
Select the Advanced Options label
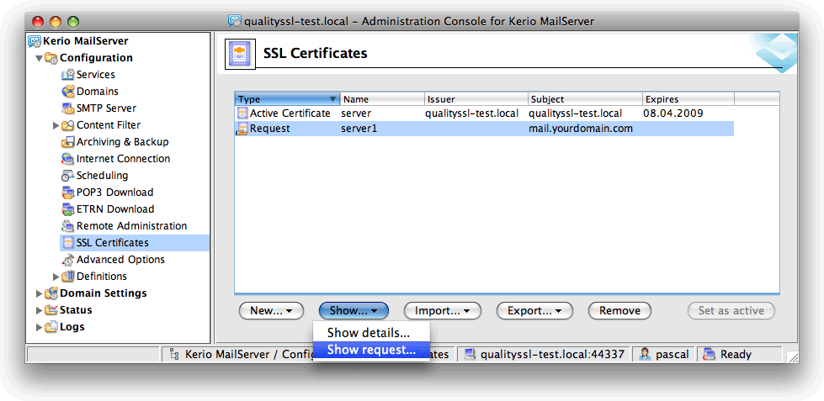(120, 259)
